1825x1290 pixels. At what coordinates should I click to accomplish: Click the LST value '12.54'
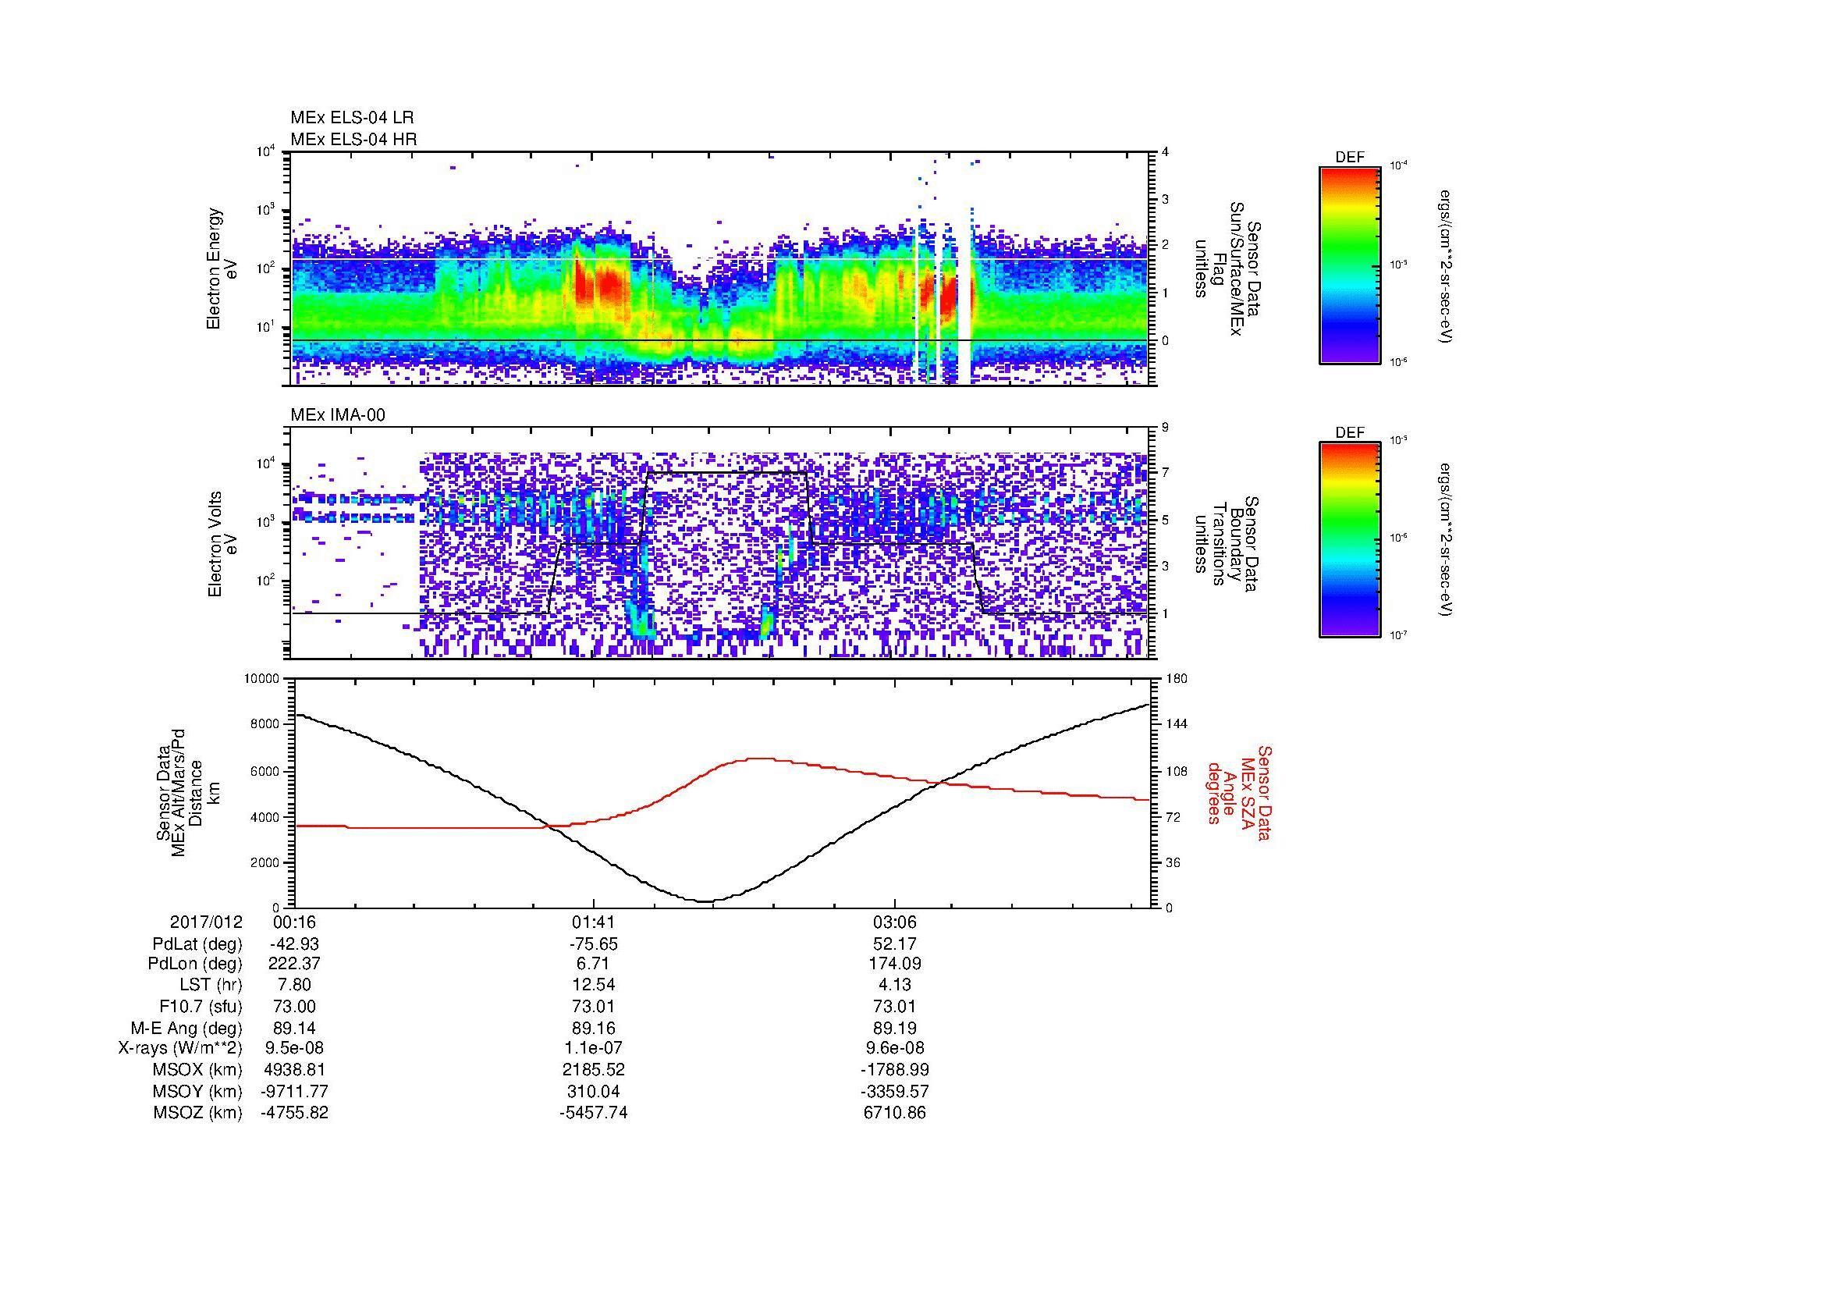pos(593,985)
